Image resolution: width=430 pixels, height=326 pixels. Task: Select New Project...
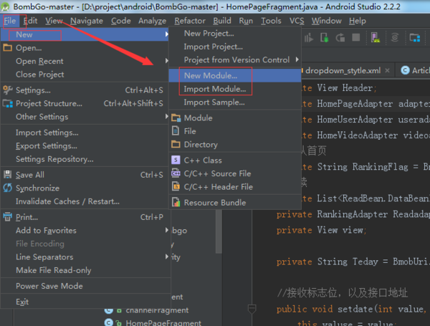pos(235,34)
